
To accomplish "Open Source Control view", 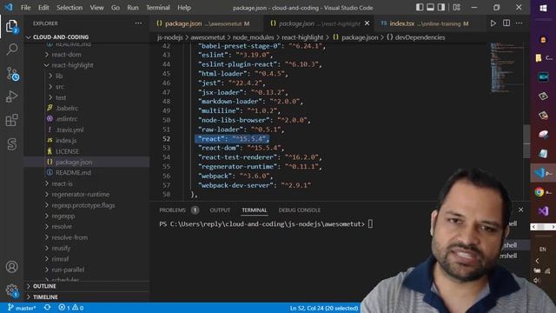I will pos(12,74).
